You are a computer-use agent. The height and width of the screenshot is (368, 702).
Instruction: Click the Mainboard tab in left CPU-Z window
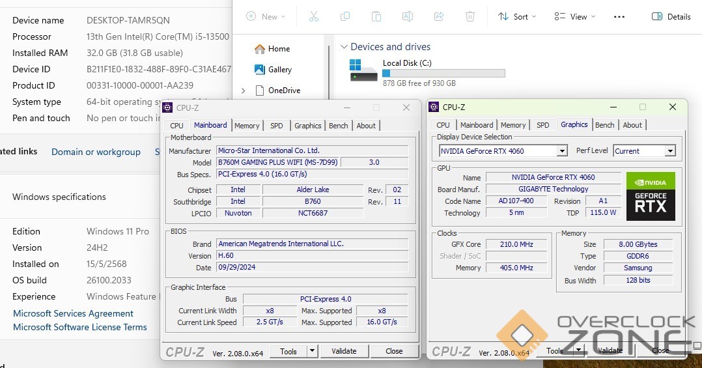pos(210,125)
